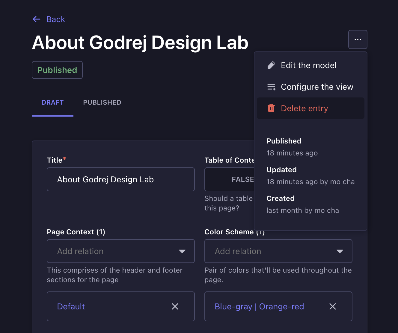Click the back arrow icon

[x=36, y=19]
